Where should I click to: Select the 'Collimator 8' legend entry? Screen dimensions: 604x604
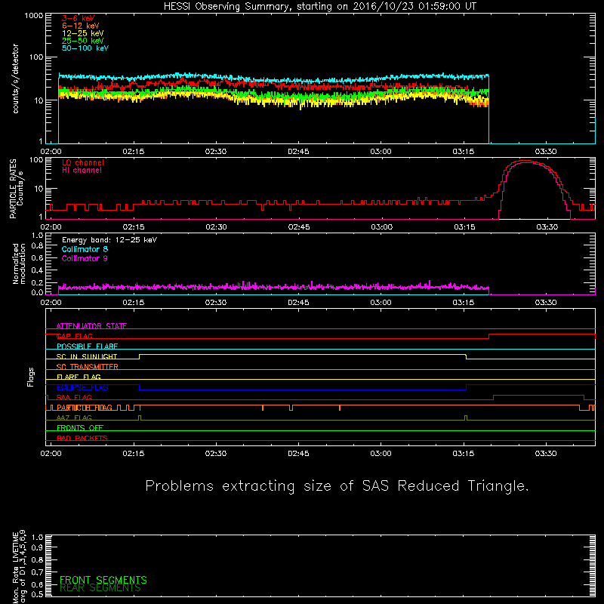[x=85, y=249]
